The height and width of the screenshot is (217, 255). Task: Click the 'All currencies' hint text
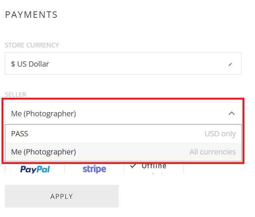(213, 152)
